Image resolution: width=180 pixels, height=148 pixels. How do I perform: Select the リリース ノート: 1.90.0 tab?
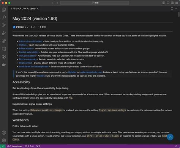coord(24,9)
